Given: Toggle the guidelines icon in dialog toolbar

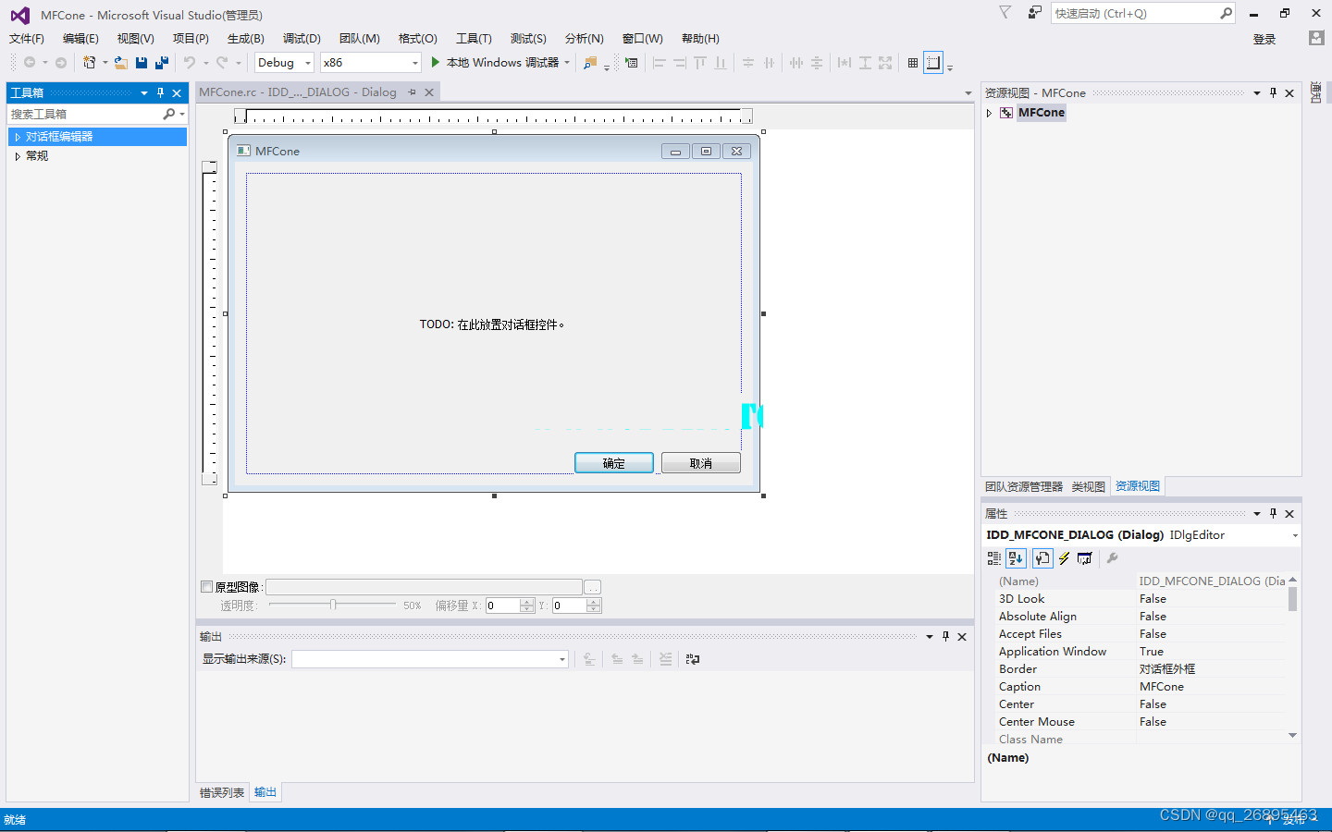Looking at the screenshot, I should coord(933,63).
